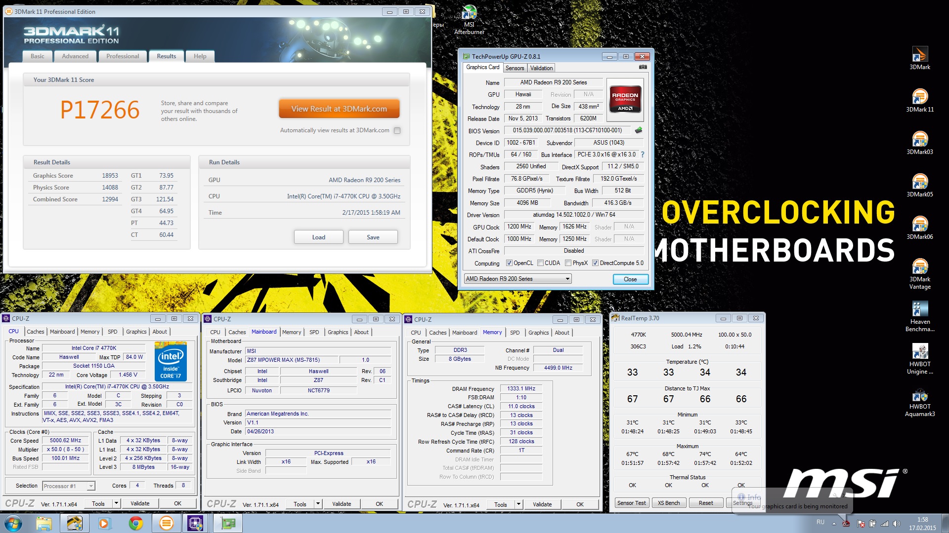Image resolution: width=949 pixels, height=533 pixels.
Task: Click the Intel Core i7 logo in CPU-Z
Action: coord(171,361)
